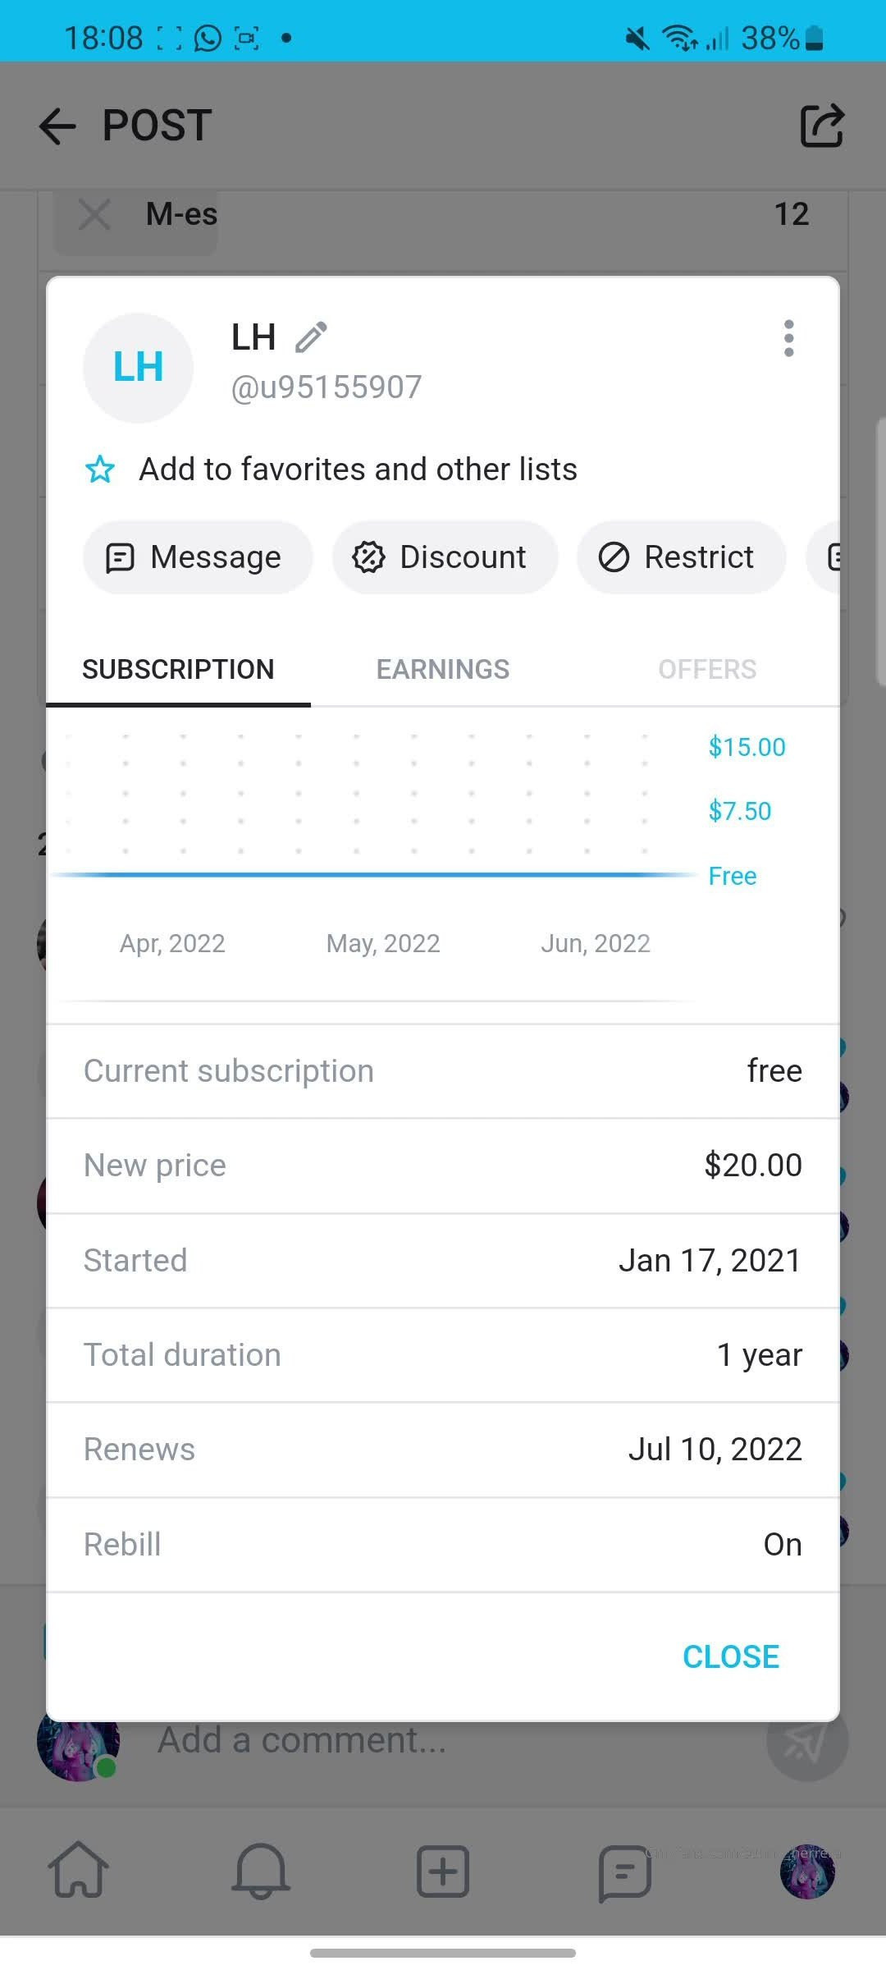Open the three-dot options menu

(x=788, y=338)
